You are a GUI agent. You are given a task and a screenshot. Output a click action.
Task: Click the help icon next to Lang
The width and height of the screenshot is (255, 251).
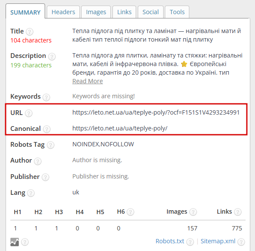coord(31,193)
